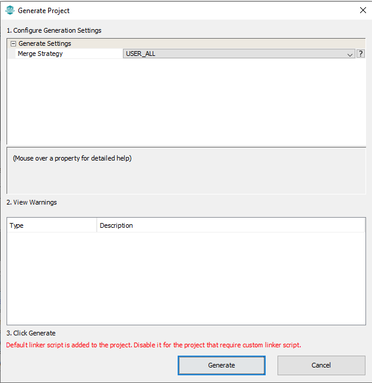Click the question mark help icon
The height and width of the screenshot is (383, 372).
point(360,54)
